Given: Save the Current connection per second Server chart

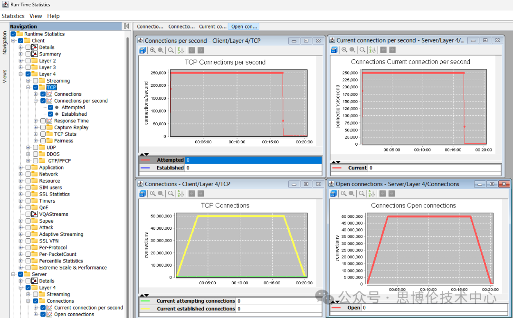Looking at the screenshot, I should point(334,50).
